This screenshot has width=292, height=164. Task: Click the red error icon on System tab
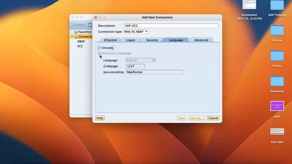pos(105,40)
